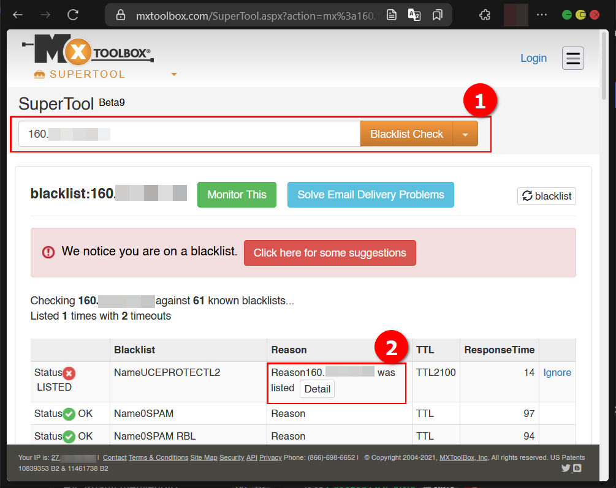The image size is (616, 488).
Task: Click the browser profile avatar
Action: click(516, 15)
